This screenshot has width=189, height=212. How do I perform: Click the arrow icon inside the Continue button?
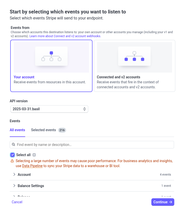(x=170, y=202)
